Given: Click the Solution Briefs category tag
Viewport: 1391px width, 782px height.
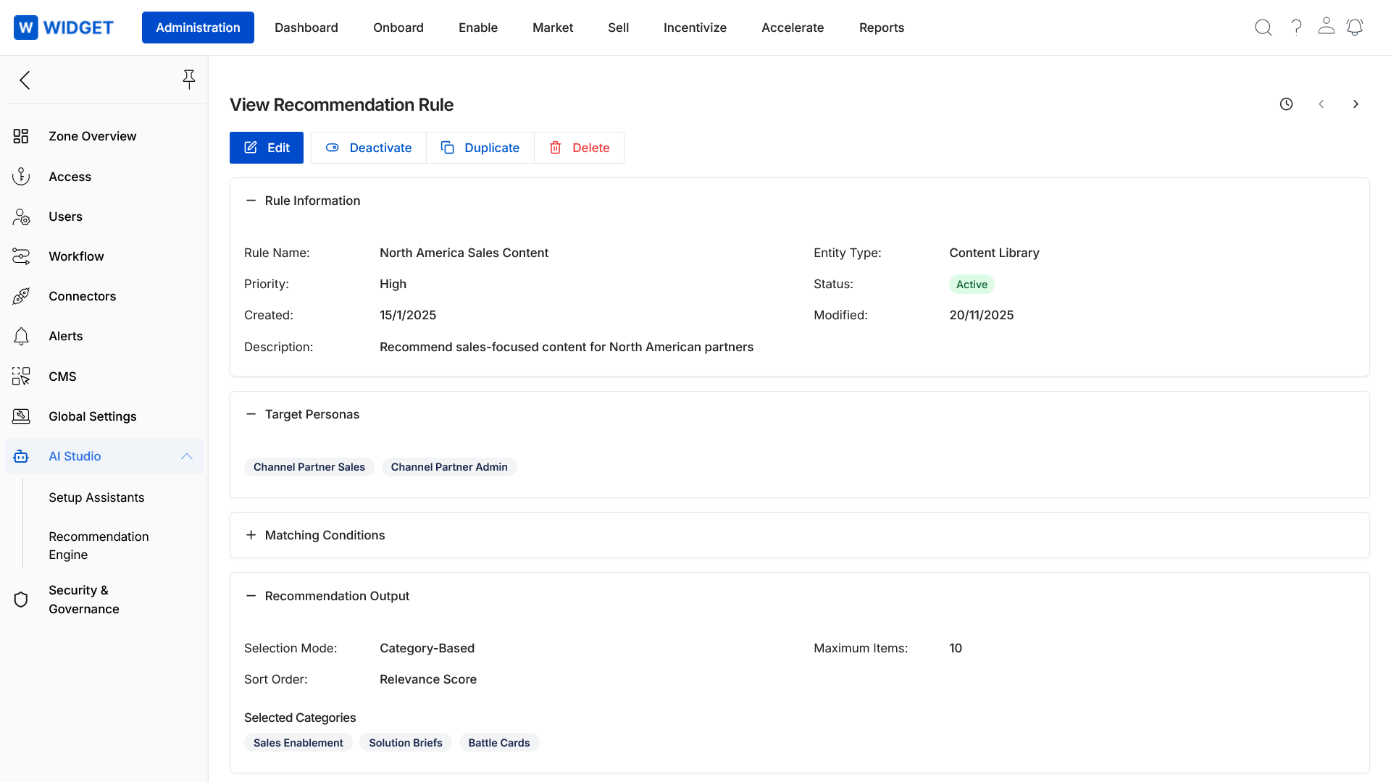Looking at the screenshot, I should (406, 743).
